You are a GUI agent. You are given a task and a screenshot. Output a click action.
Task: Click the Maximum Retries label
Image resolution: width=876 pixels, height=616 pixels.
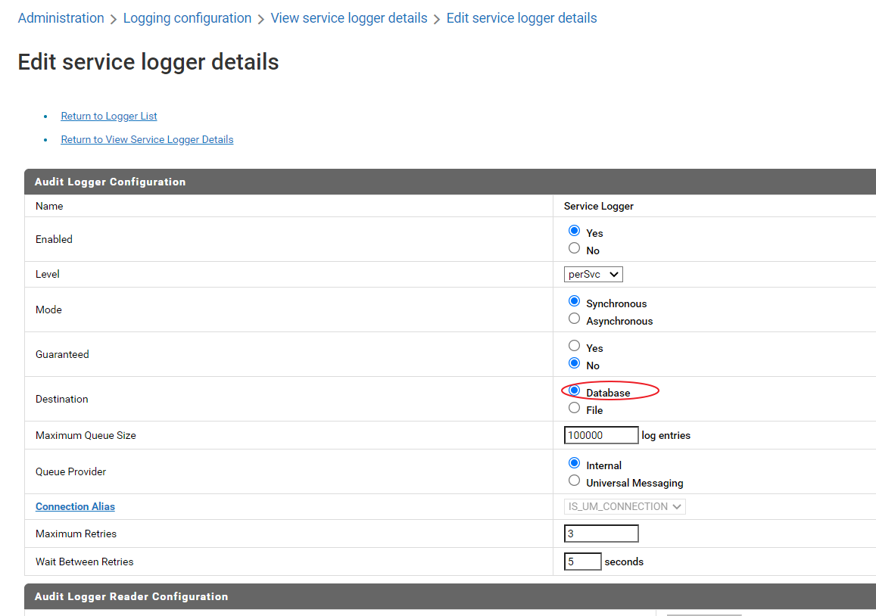tap(76, 534)
